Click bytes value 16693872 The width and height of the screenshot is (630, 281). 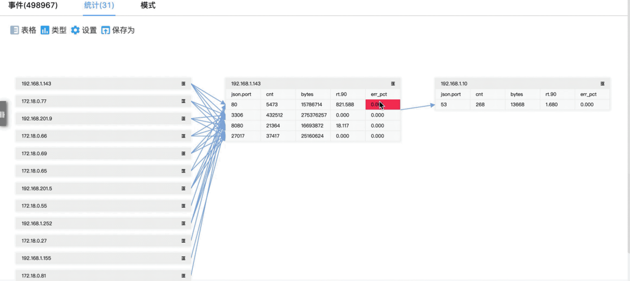click(312, 126)
